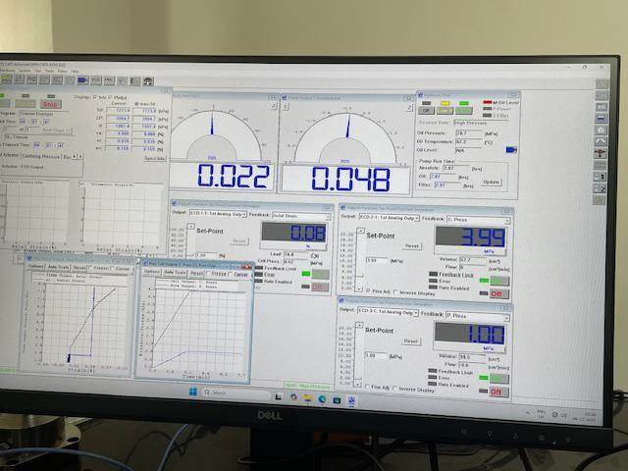Viewport: 628px width, 471px height.
Task: Click the 1.00 MPa set-point input field
Action: [376, 355]
